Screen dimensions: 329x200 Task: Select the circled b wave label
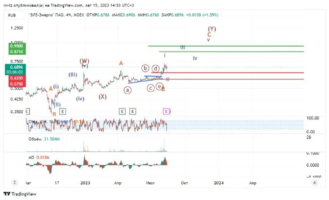(x=145, y=68)
